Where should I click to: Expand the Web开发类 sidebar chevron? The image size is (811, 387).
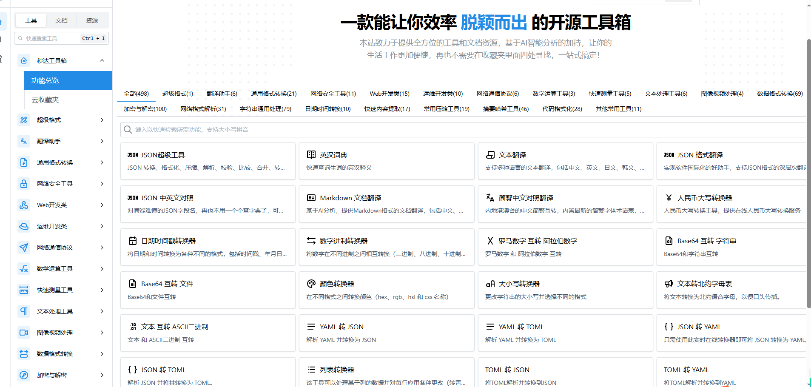click(102, 205)
